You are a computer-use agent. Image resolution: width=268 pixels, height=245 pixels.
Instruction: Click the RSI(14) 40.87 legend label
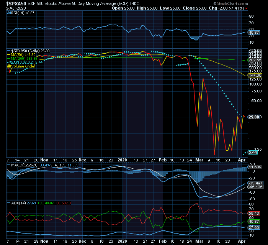pyautogui.click(x=23, y=13)
